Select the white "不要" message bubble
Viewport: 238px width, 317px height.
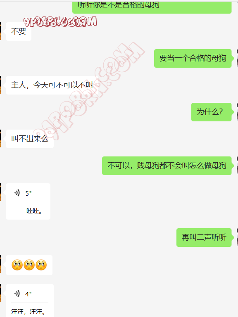19,31
